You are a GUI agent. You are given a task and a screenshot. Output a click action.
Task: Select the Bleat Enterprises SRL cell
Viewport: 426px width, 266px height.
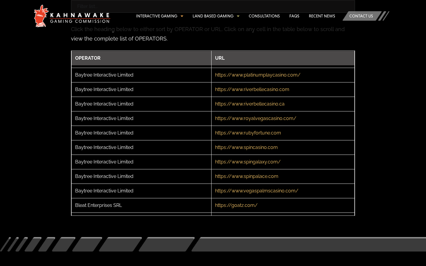(x=141, y=205)
